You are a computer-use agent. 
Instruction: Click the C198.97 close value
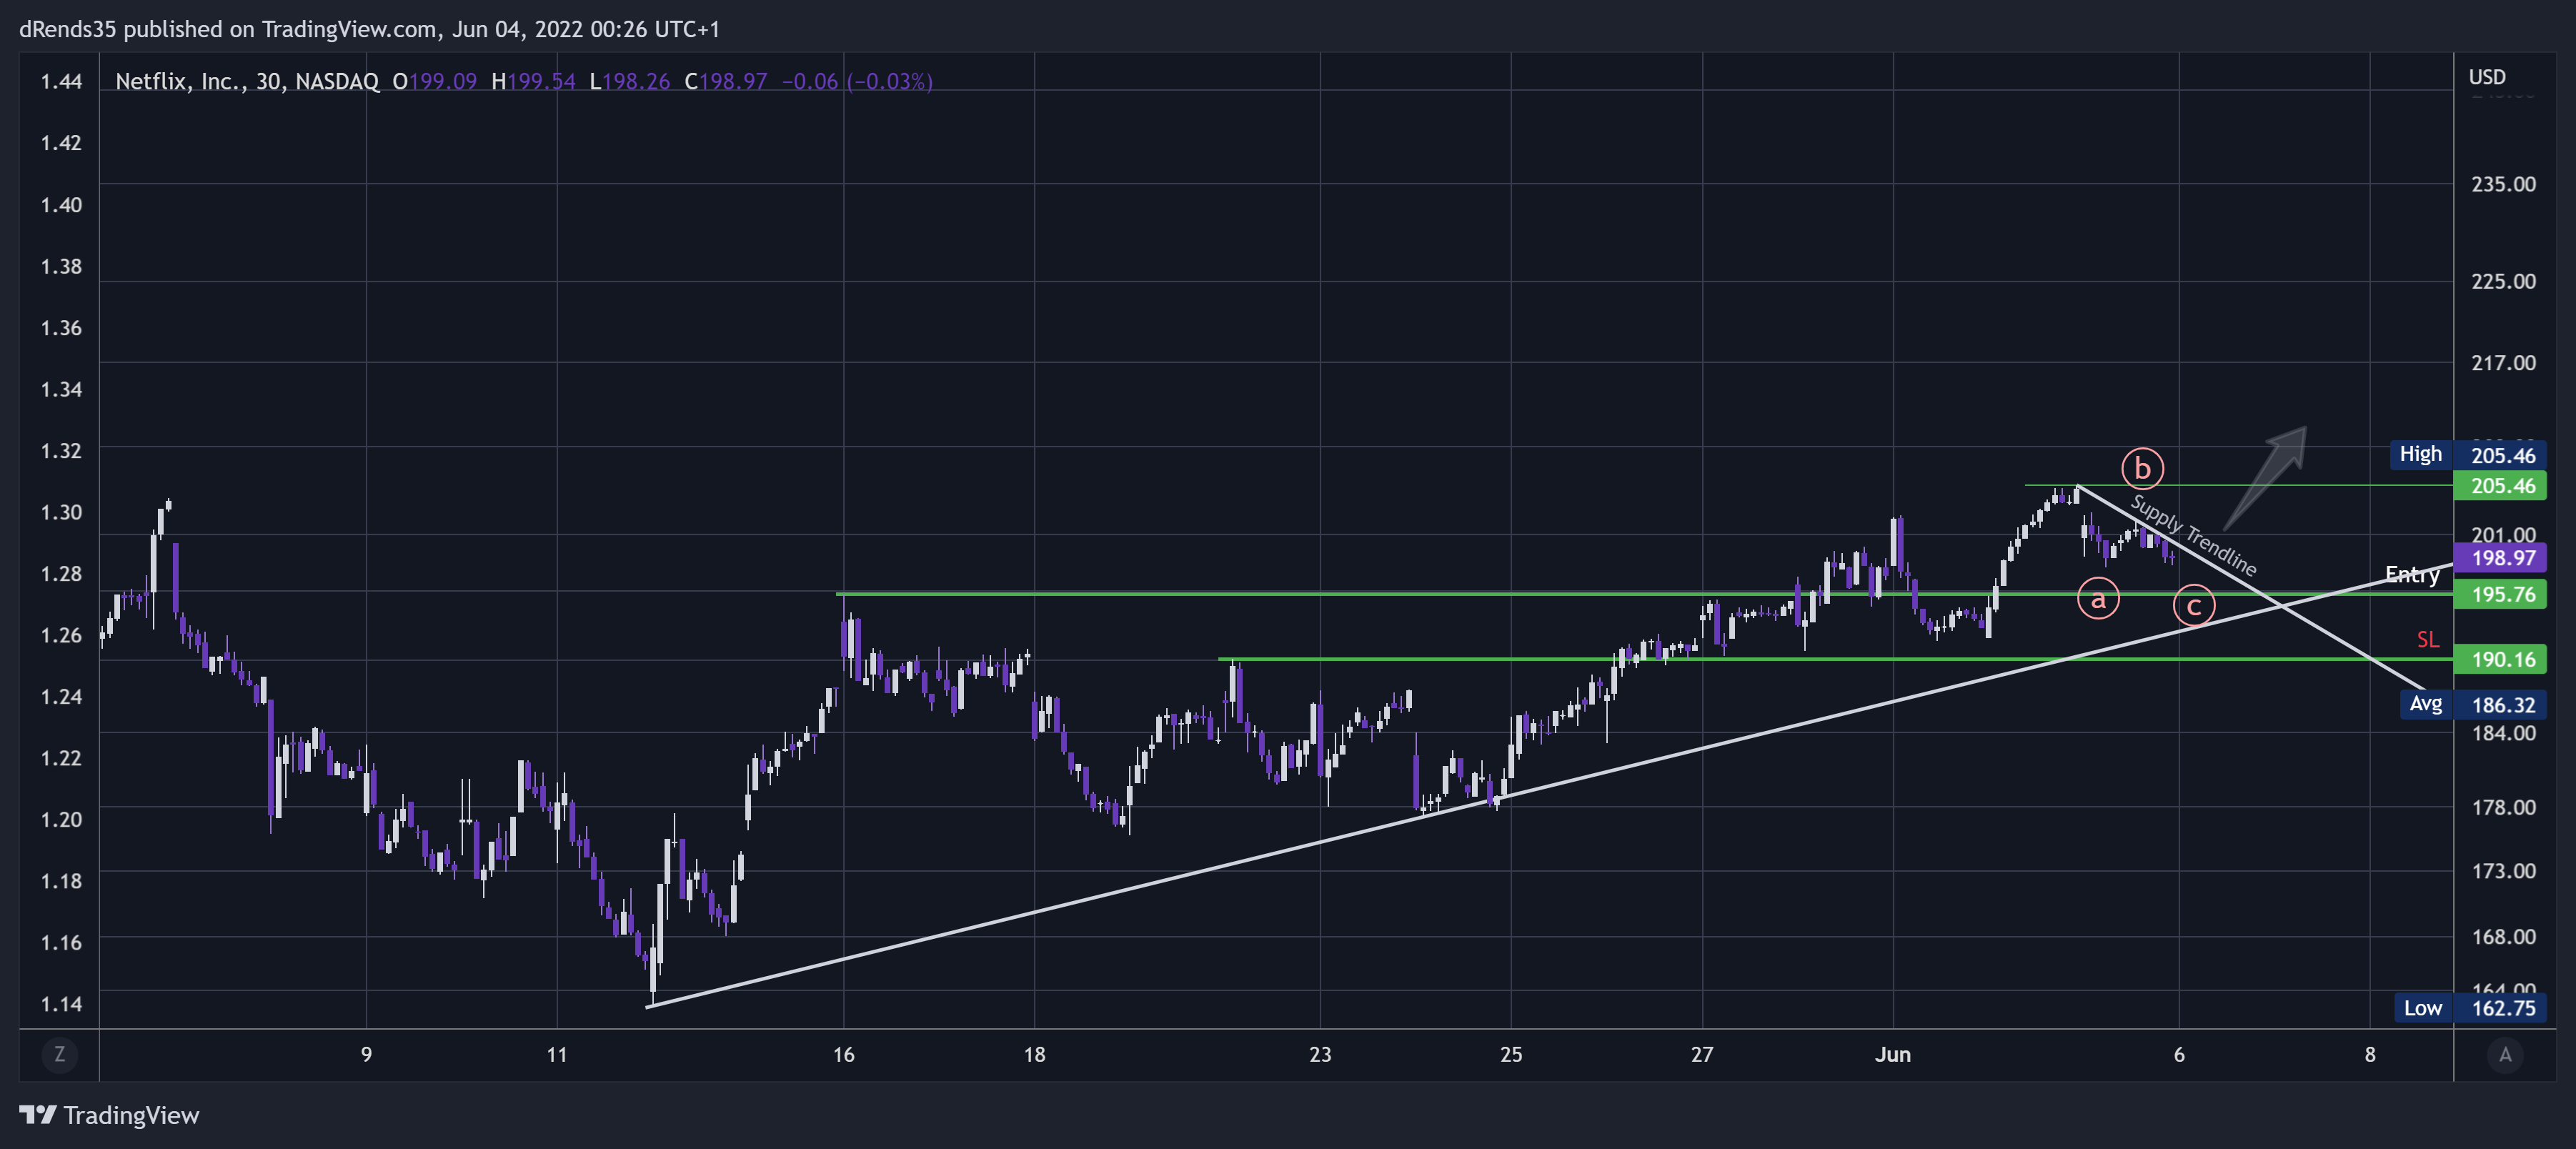coord(725,81)
